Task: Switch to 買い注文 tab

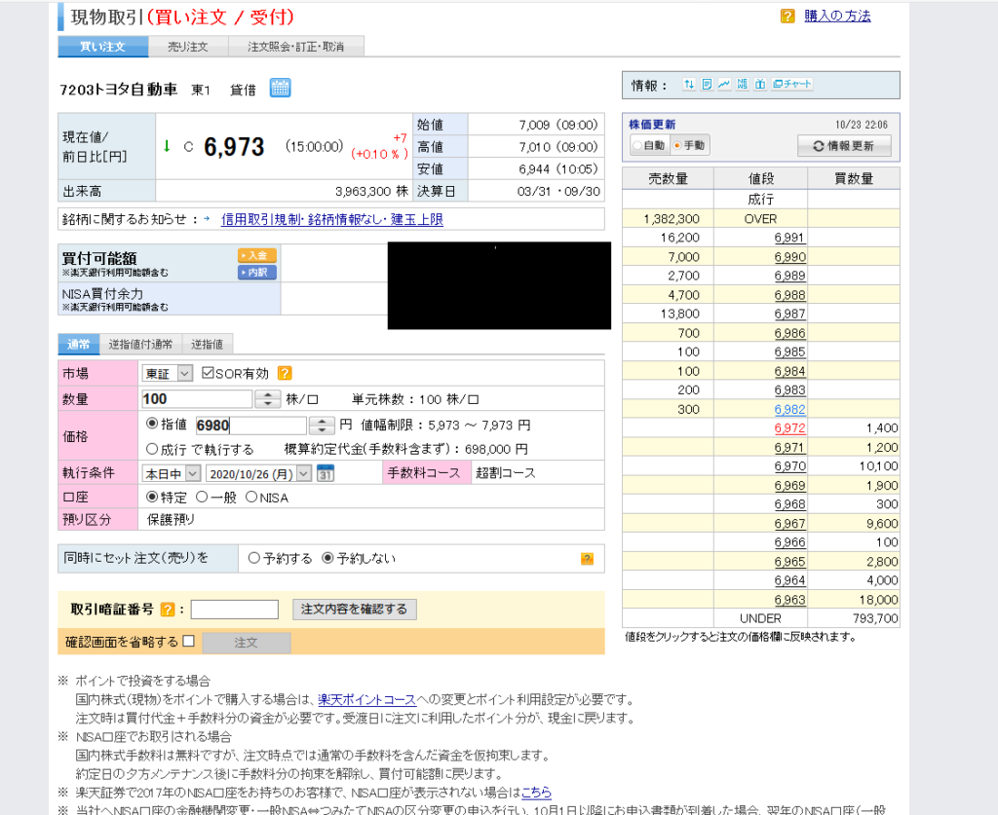Action: (x=103, y=47)
